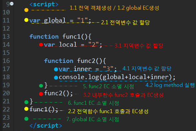Click the 'inner' variable name on line 17
Viewport: 196px width, 131px height.
click(83, 69)
